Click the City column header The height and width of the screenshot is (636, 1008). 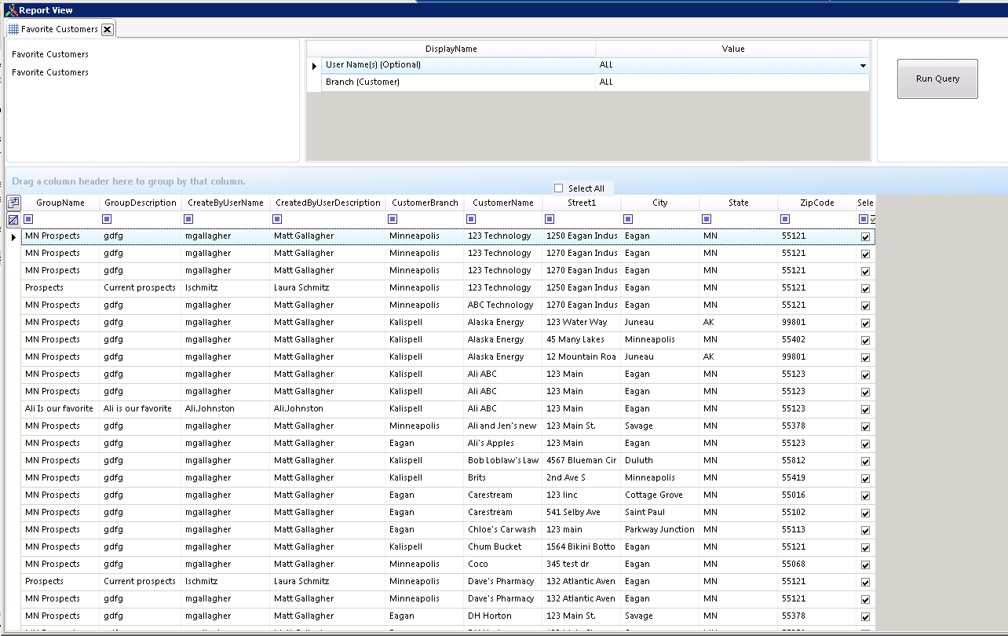[x=660, y=203]
